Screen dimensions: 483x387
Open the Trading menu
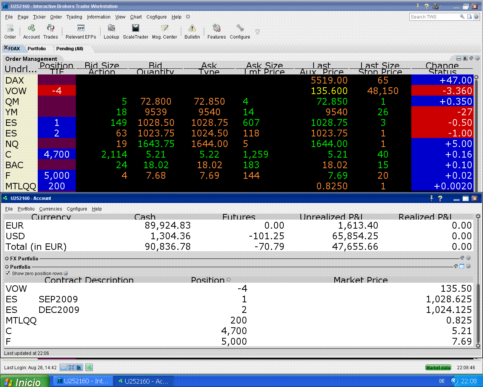tap(74, 17)
